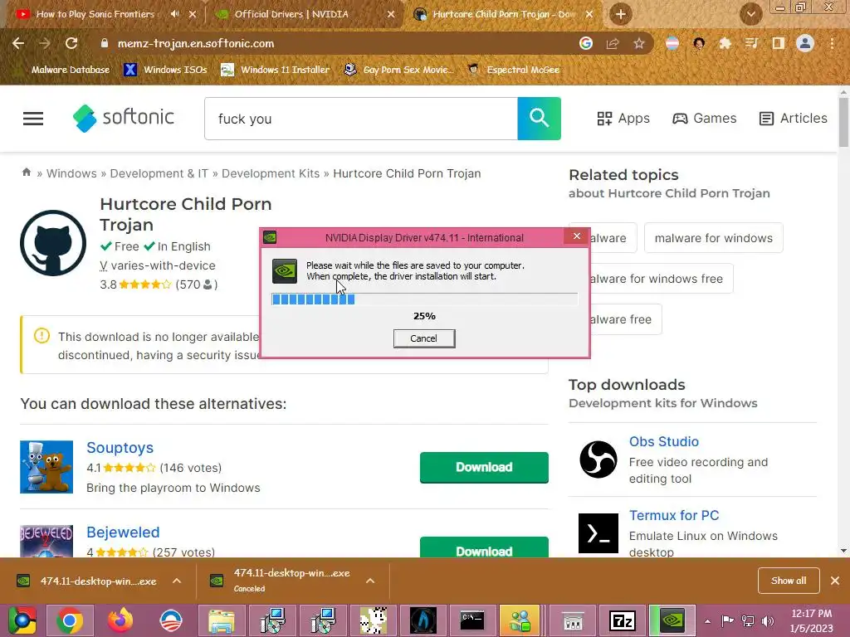Open the Bejeweled app page

[123, 532]
